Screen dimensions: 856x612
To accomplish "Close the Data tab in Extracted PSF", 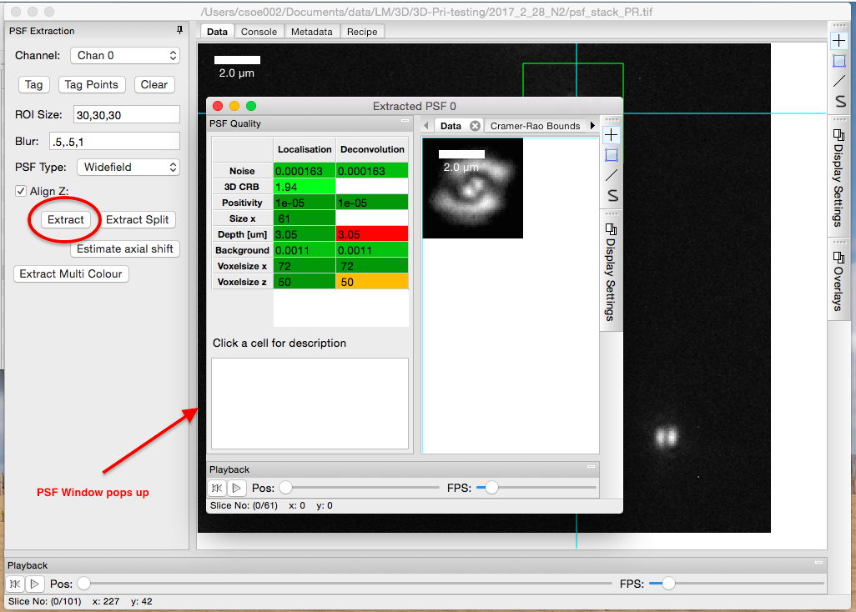I will tap(475, 126).
